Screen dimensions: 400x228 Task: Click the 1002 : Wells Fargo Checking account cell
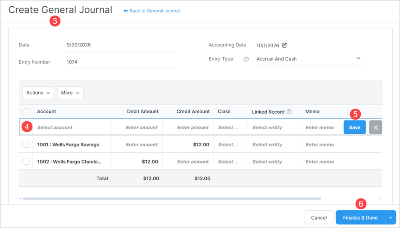[72, 162]
